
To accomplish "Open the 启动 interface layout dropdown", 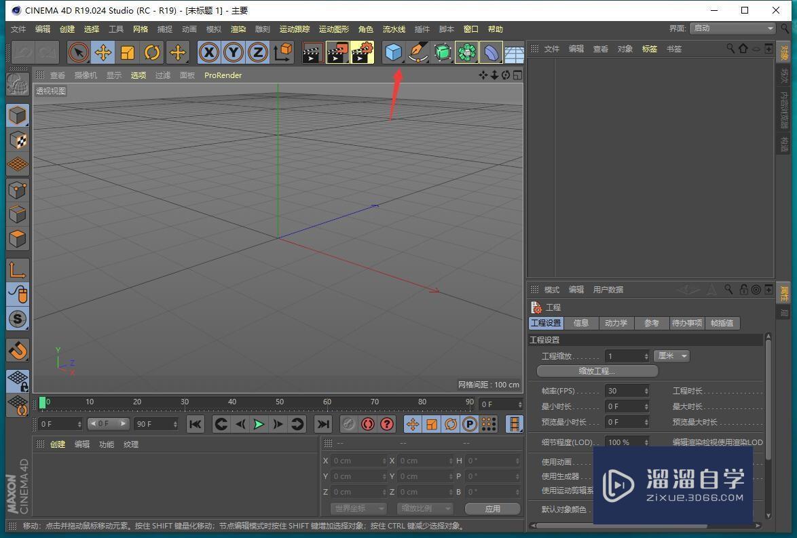I will point(732,28).
